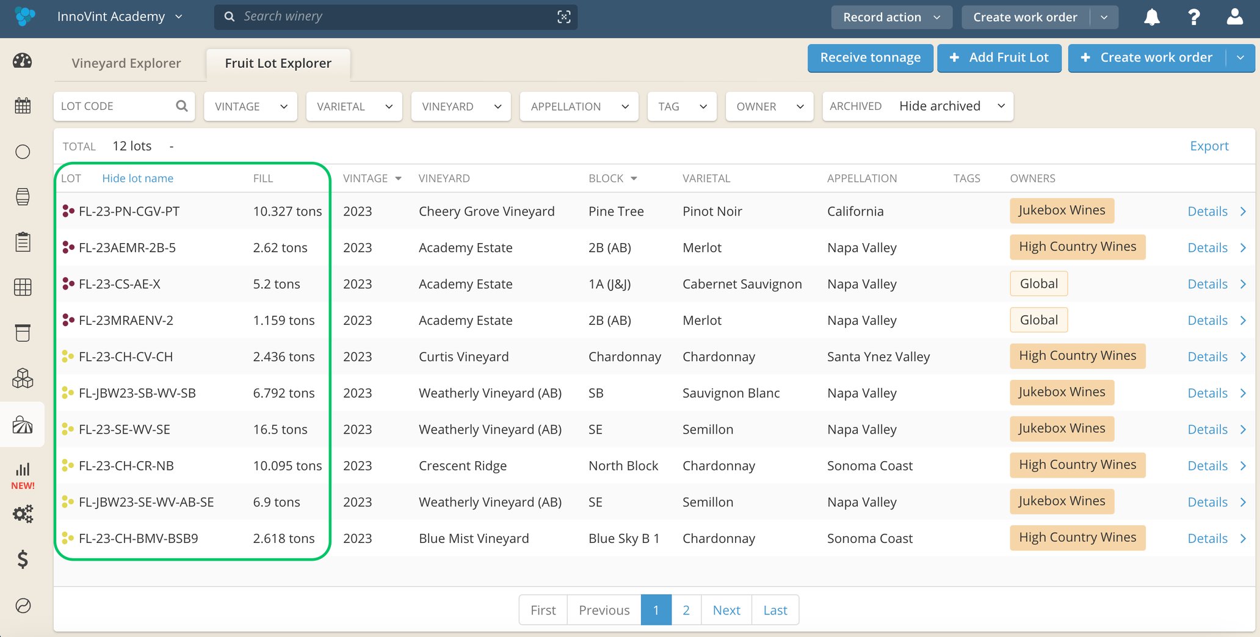1260x637 pixels.
Task: Click the notifications bell icon
Action: point(1153,16)
